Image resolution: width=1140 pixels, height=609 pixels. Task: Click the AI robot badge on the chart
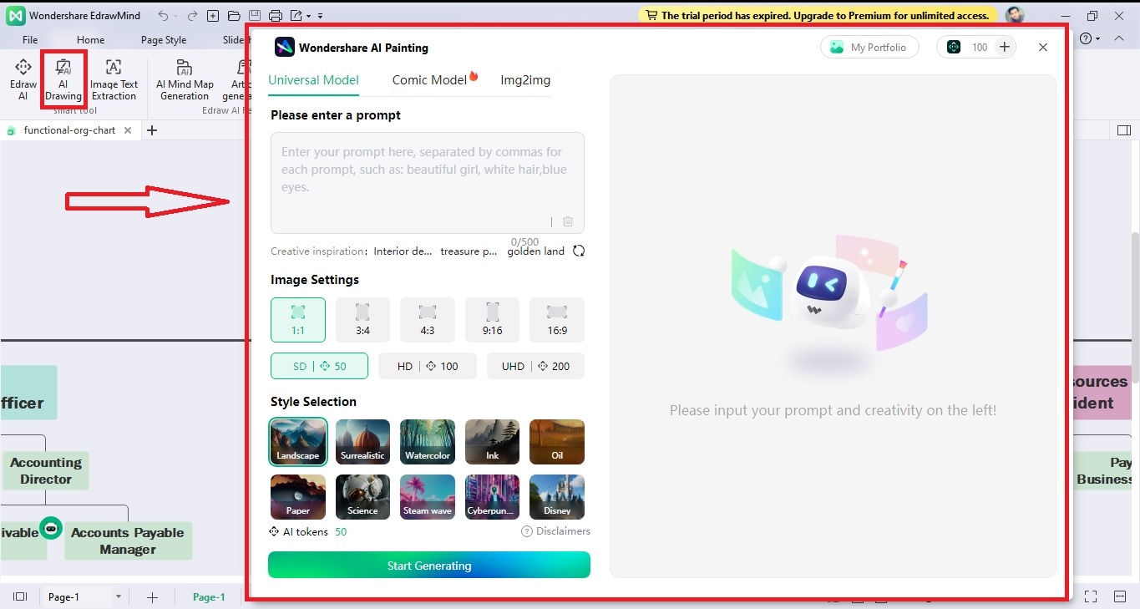[52, 528]
